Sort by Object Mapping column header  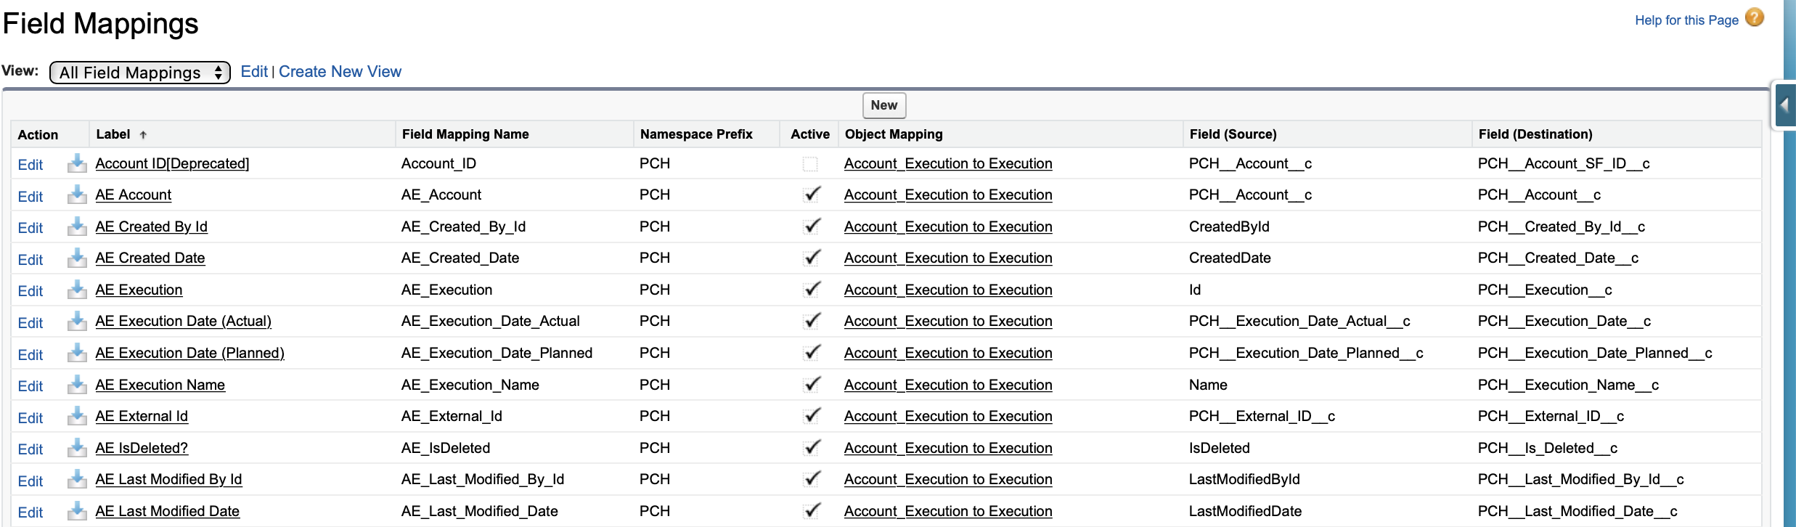[894, 134]
